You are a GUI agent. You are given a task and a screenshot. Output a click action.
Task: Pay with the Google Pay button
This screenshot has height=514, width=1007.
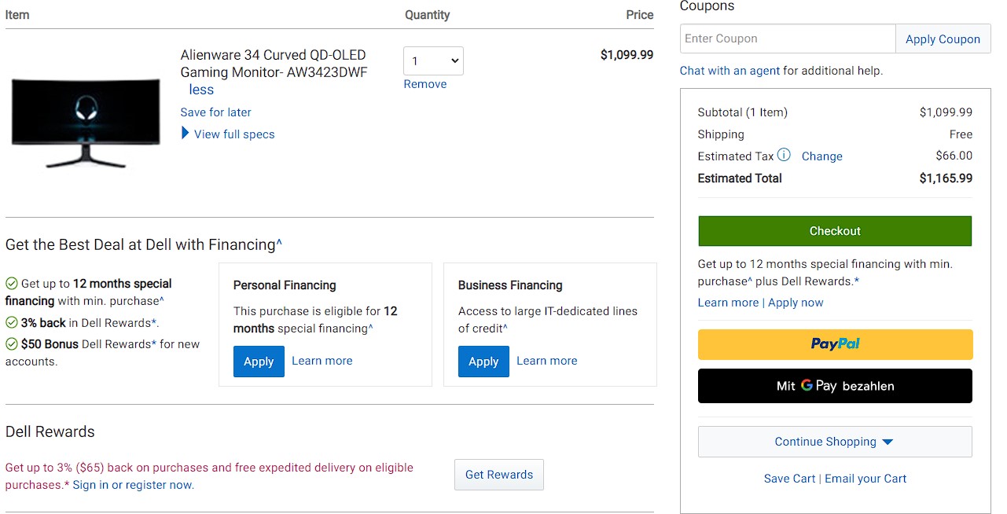(835, 386)
